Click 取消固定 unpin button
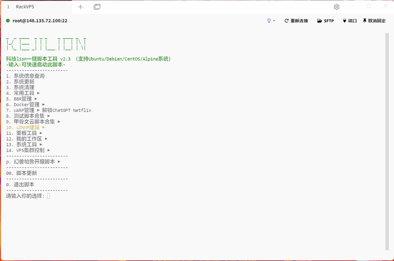394x261 pixels. pyautogui.click(x=374, y=21)
